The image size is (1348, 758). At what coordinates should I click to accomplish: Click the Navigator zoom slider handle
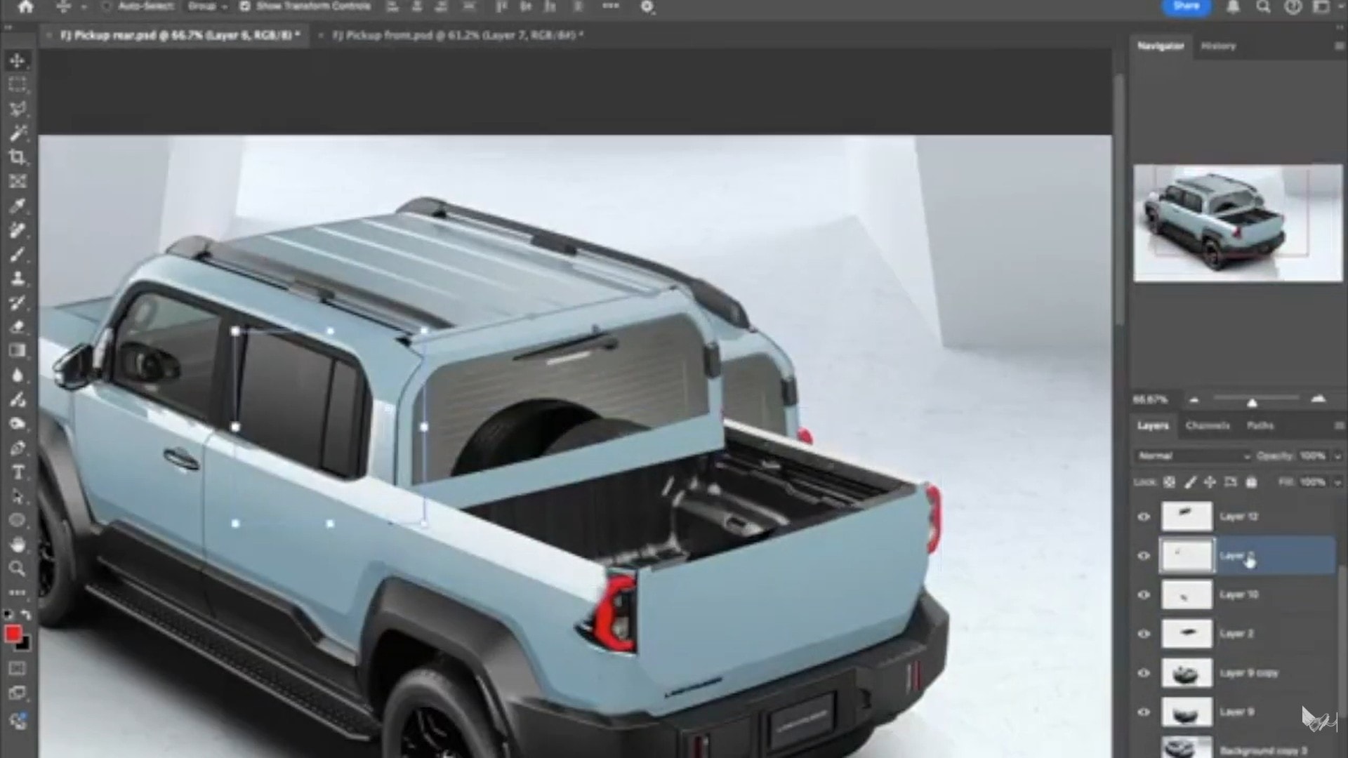click(1252, 402)
